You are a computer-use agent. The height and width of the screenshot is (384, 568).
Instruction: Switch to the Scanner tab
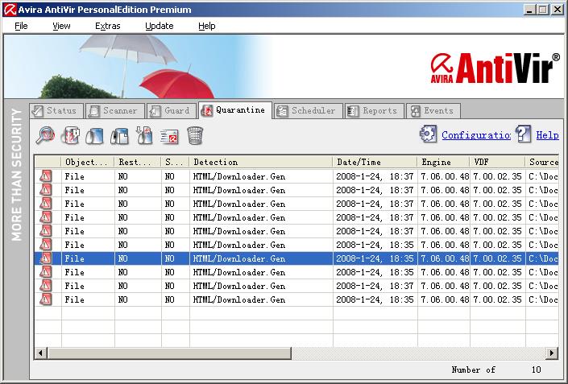[x=115, y=111]
